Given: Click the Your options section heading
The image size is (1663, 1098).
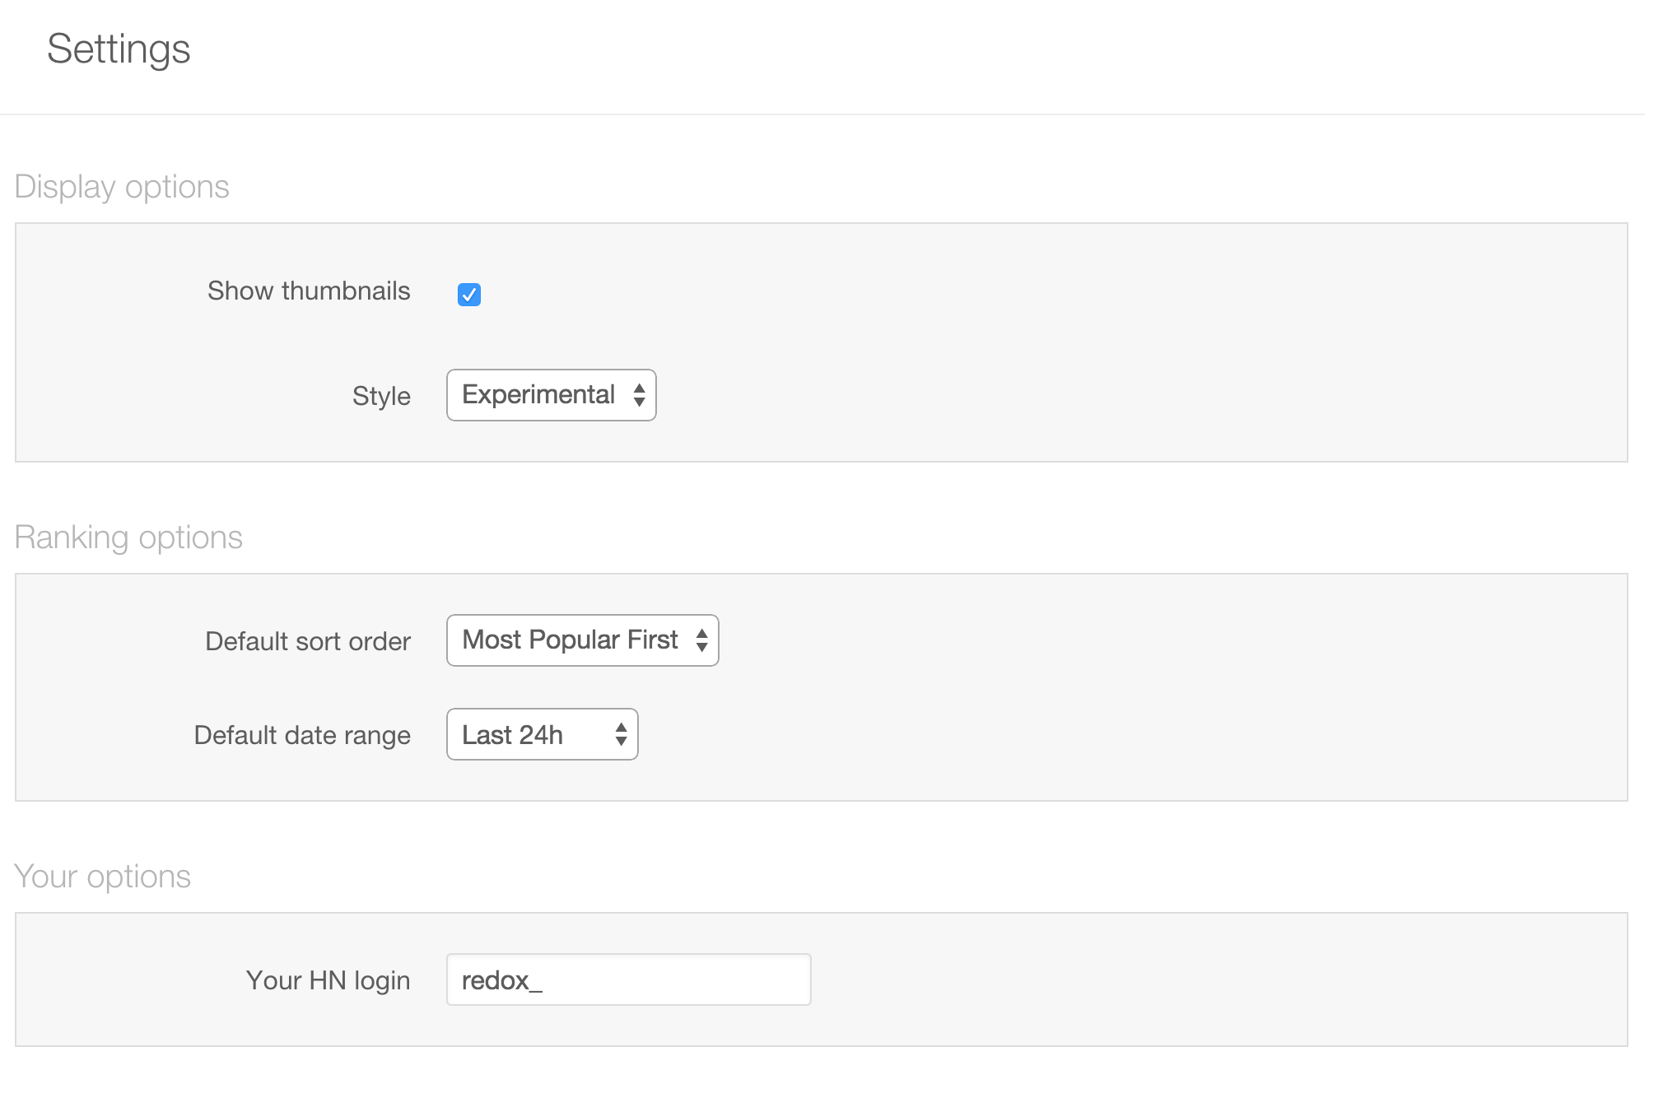Looking at the screenshot, I should (103, 877).
